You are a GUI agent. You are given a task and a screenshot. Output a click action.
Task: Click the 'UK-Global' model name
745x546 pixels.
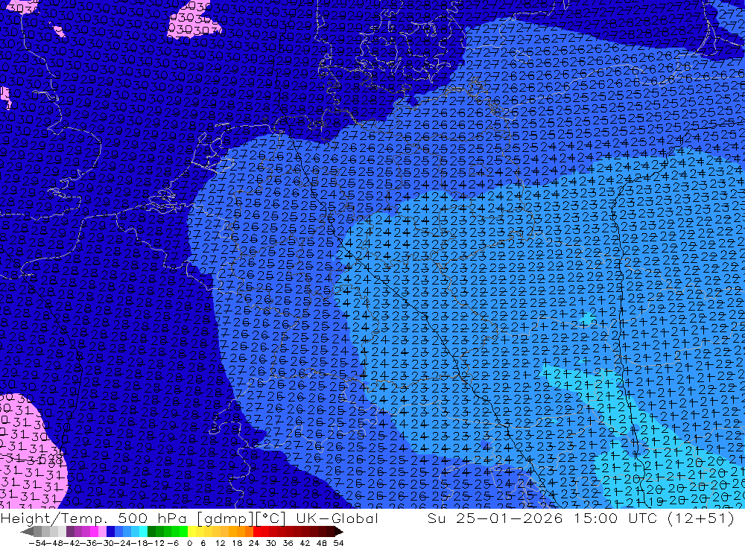[x=337, y=518]
